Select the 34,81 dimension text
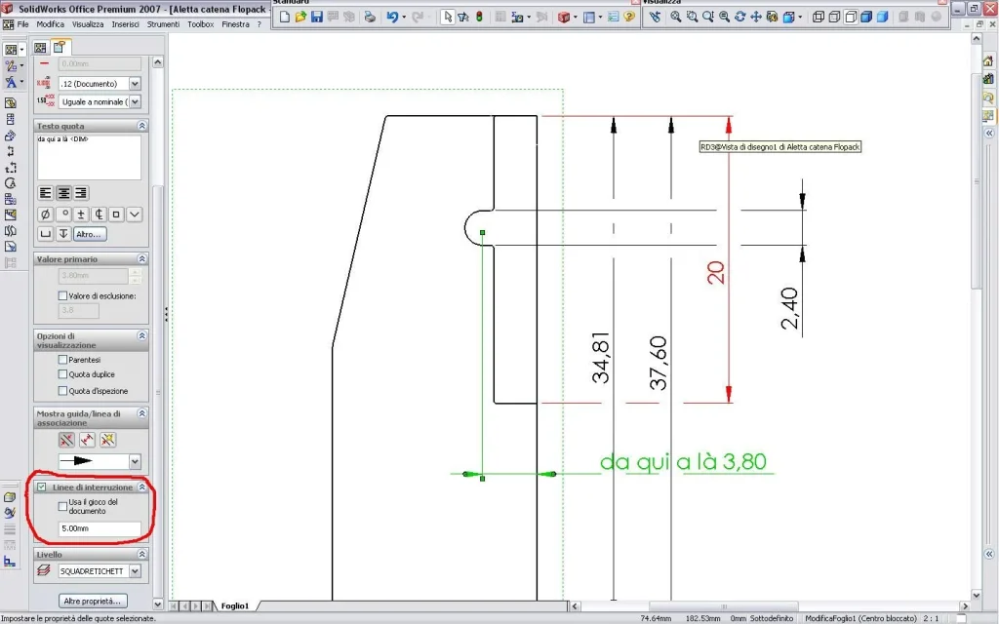This screenshot has height=624, width=999. [601, 357]
